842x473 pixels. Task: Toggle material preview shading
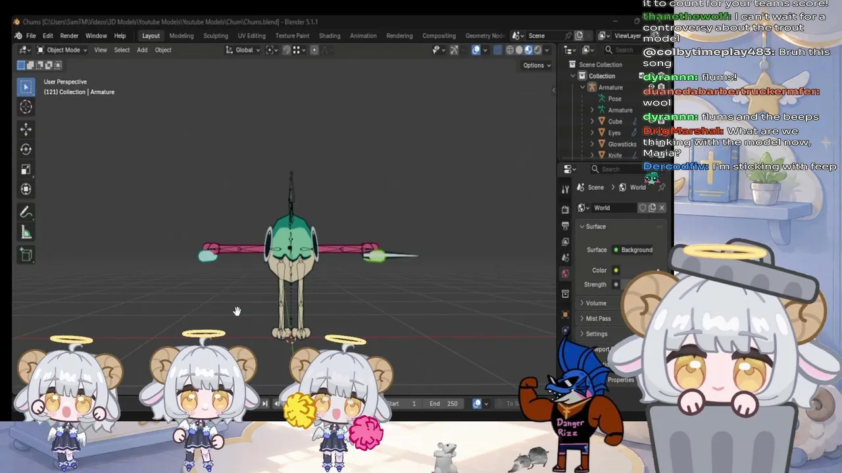click(528, 50)
